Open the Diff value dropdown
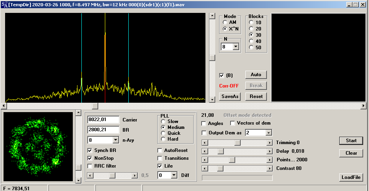 click(x=174, y=175)
